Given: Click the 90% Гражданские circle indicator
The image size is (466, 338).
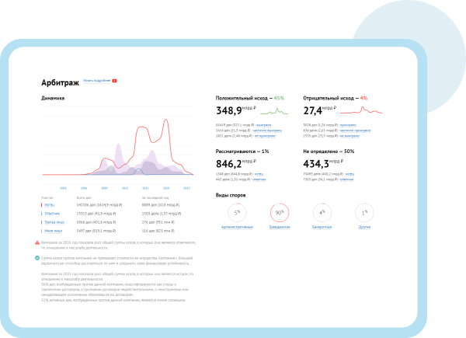Looking at the screenshot, I should [279, 212].
